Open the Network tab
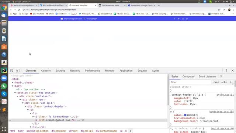 (75, 71)
